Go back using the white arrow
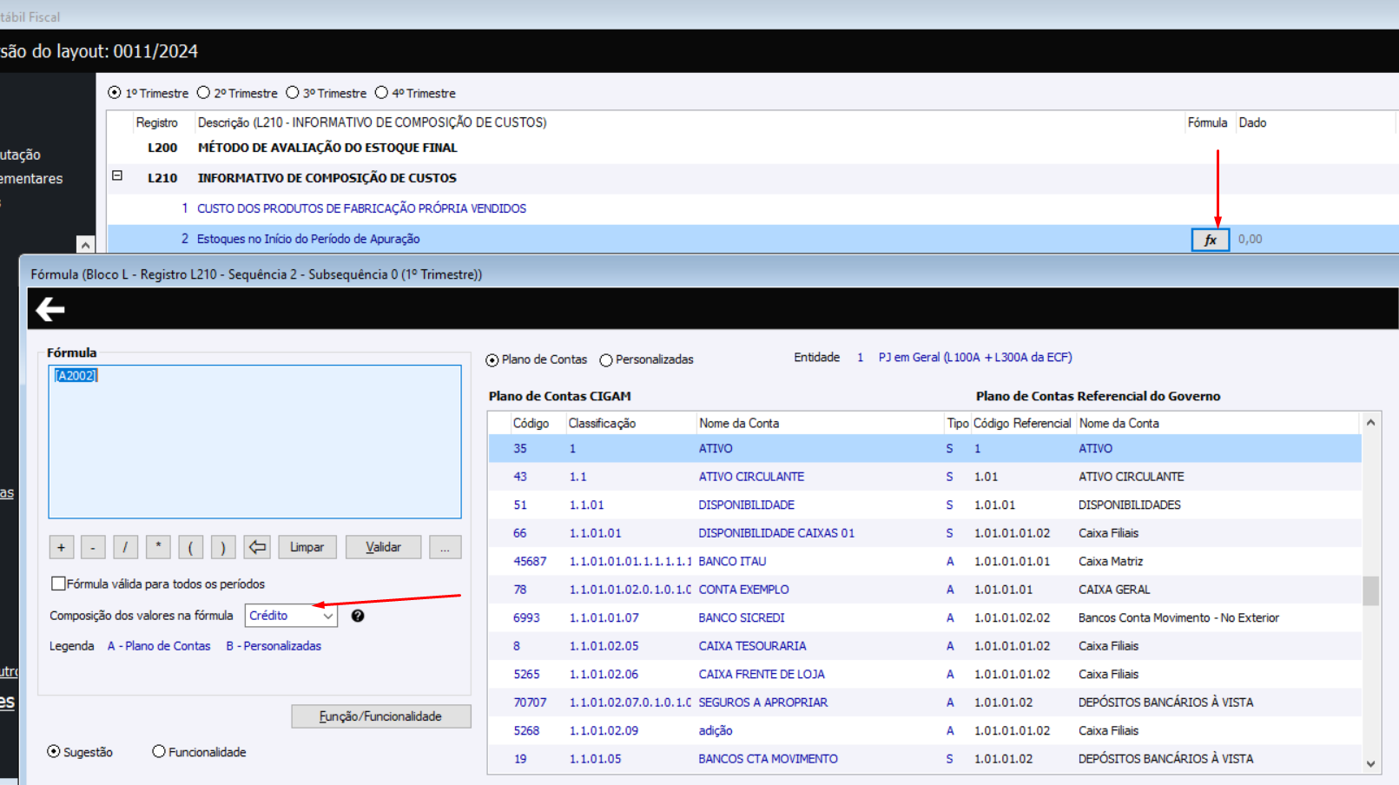1399x785 pixels. pyautogui.click(x=50, y=309)
